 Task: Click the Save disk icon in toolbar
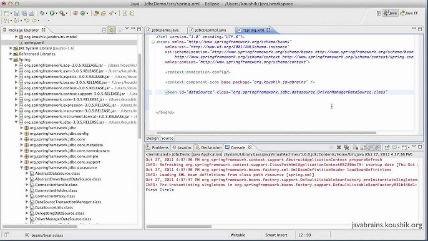17,13
